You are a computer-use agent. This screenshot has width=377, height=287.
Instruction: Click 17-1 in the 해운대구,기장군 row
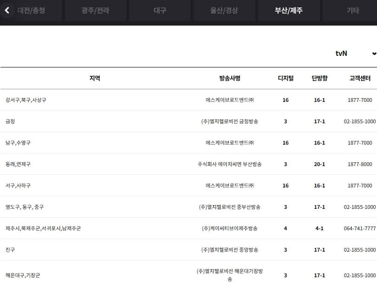tap(319, 275)
